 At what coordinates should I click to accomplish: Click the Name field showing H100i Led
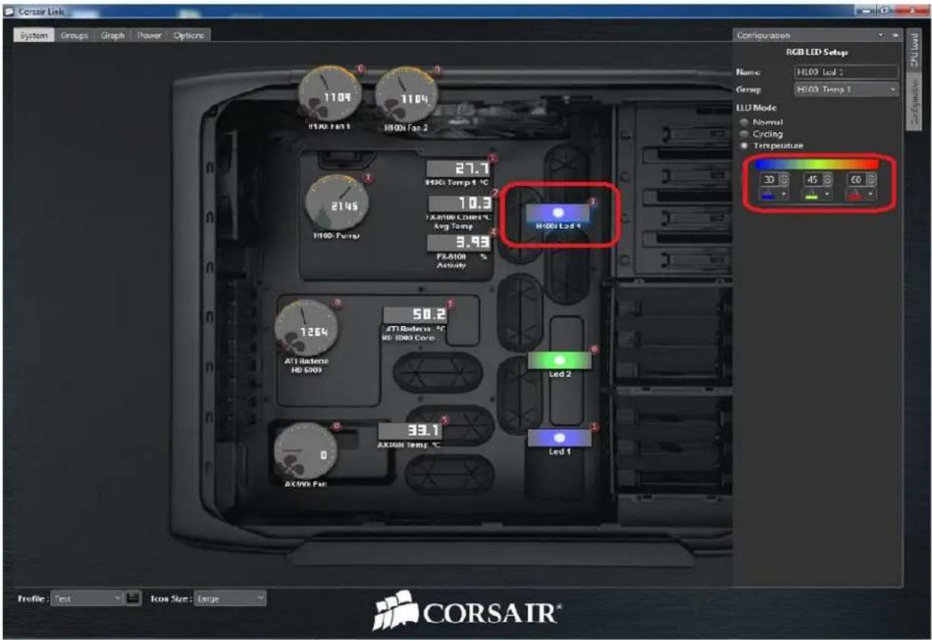point(846,71)
